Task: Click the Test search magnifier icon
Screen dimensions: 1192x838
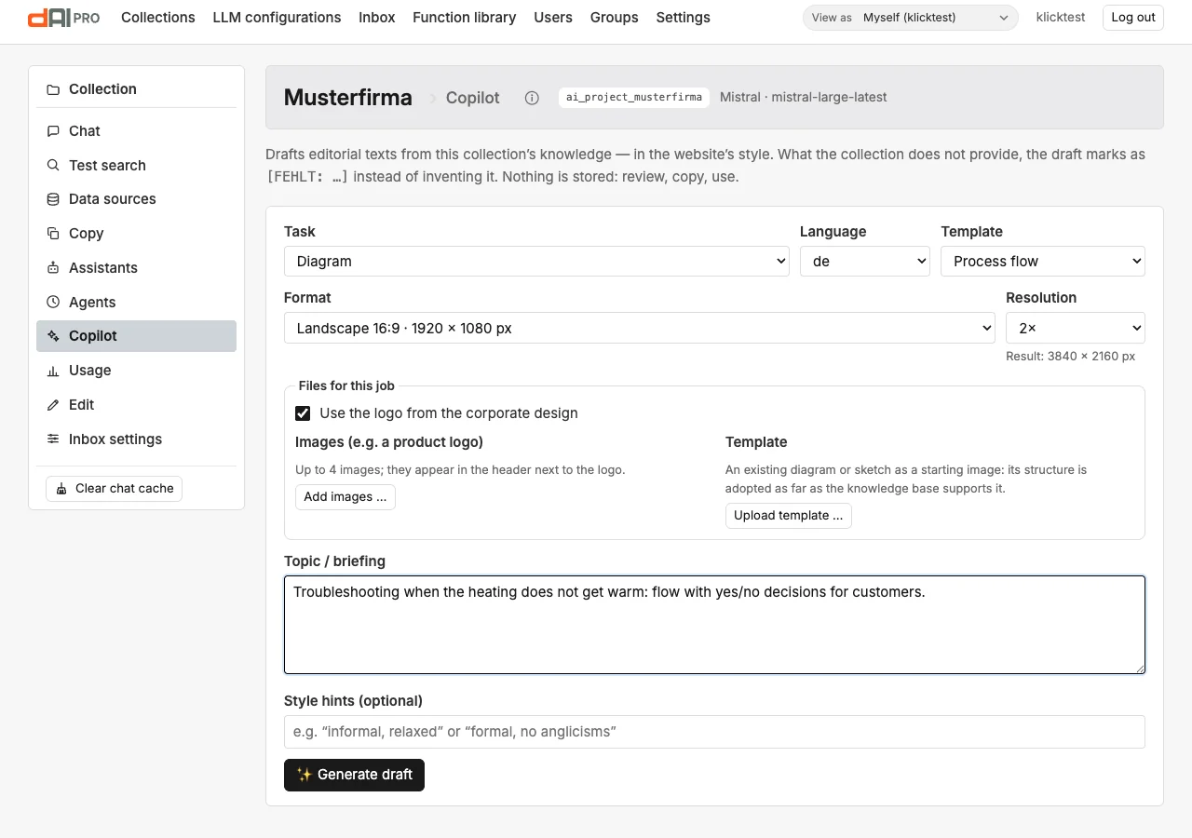Action: 53,165
